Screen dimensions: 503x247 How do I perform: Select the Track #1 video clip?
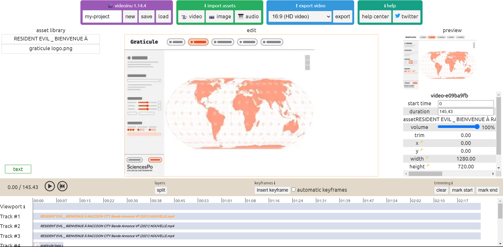click(x=257, y=216)
